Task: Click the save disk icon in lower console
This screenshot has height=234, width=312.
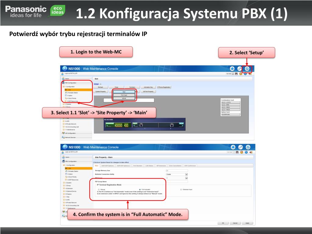Action: [x=237, y=152]
